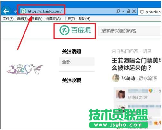Click the address bar URL https://p.baidu.com/

coord(44,11)
